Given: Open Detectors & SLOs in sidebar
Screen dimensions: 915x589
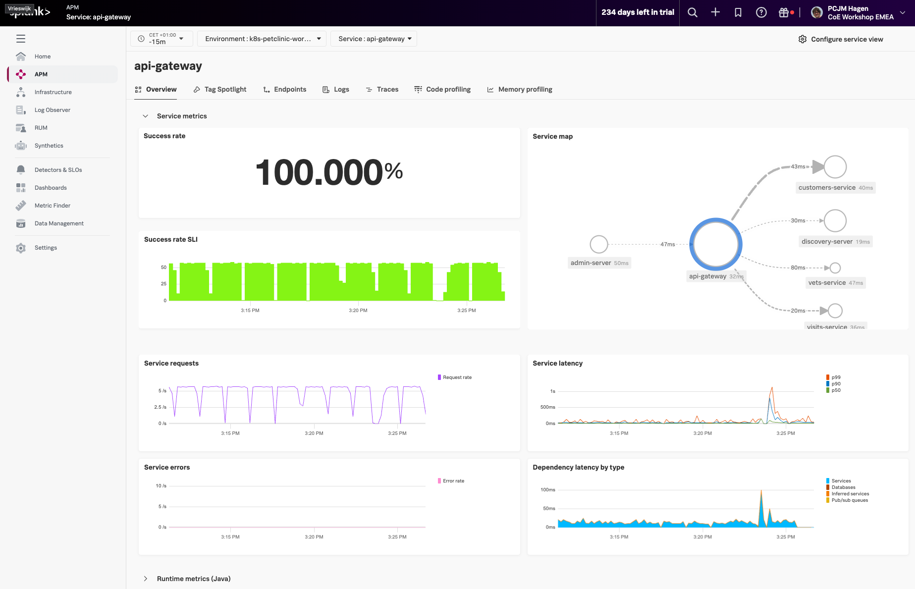Looking at the screenshot, I should coord(58,170).
